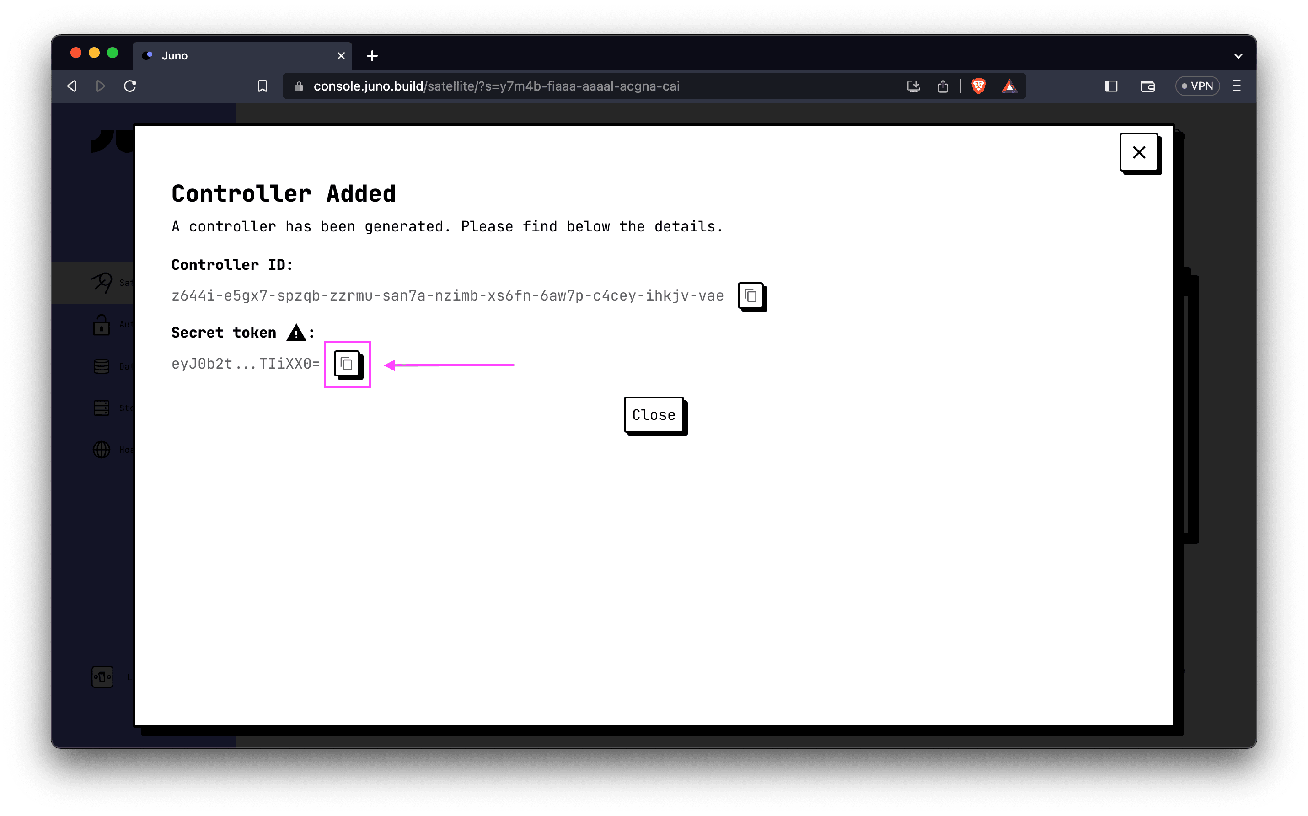Open the Brave Shields settings

978,86
